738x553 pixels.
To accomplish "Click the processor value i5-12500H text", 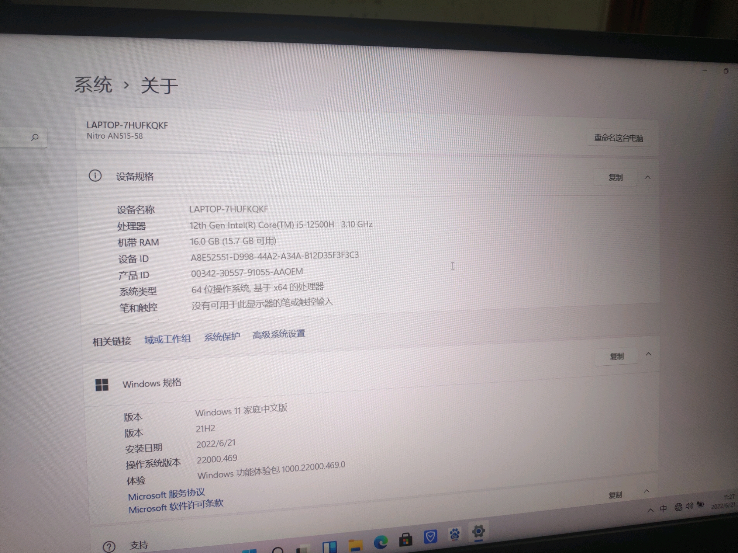I will coord(281,225).
